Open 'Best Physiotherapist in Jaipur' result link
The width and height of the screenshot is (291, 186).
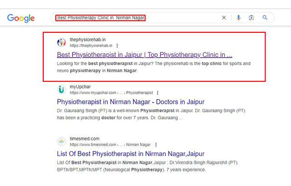coord(145,55)
